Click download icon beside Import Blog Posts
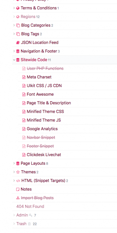The width and height of the screenshot is (117, 233). click(18, 198)
